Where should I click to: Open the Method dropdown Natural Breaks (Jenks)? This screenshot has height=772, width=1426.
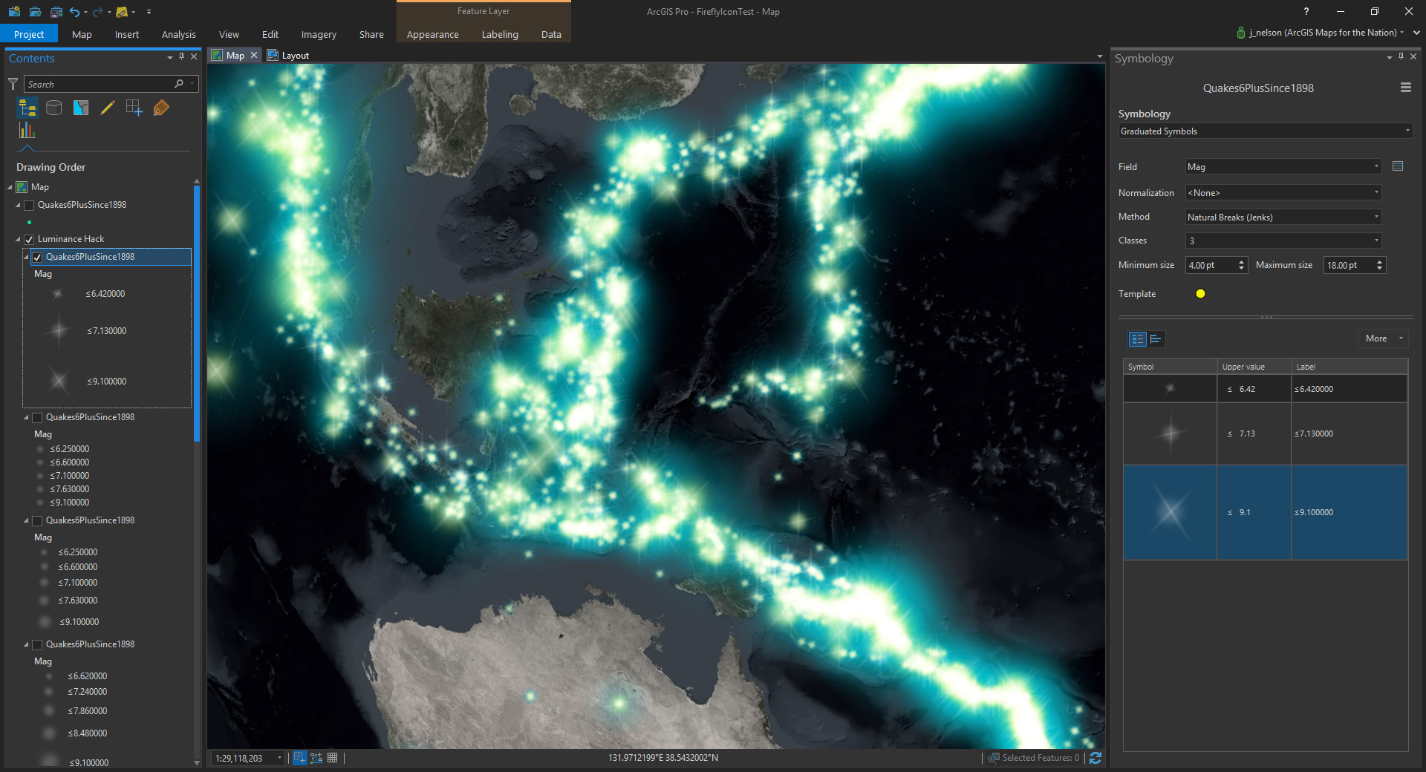point(1283,217)
